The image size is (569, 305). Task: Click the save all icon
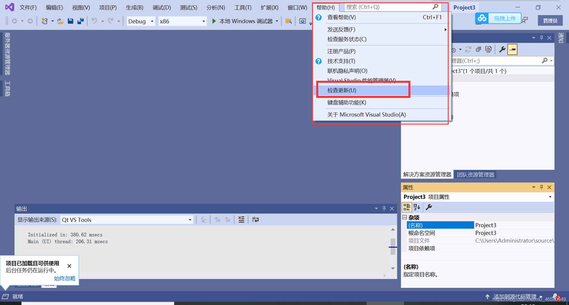80,21
